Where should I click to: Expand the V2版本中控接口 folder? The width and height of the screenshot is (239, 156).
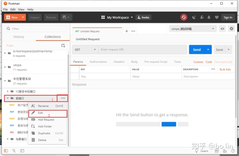[x=8, y=91]
